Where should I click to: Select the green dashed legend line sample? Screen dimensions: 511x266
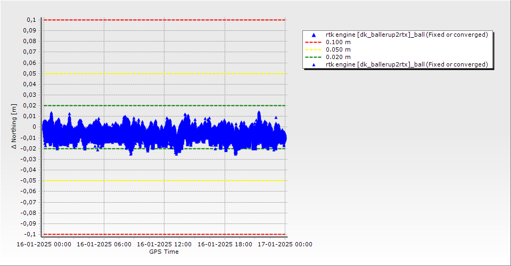pos(313,57)
